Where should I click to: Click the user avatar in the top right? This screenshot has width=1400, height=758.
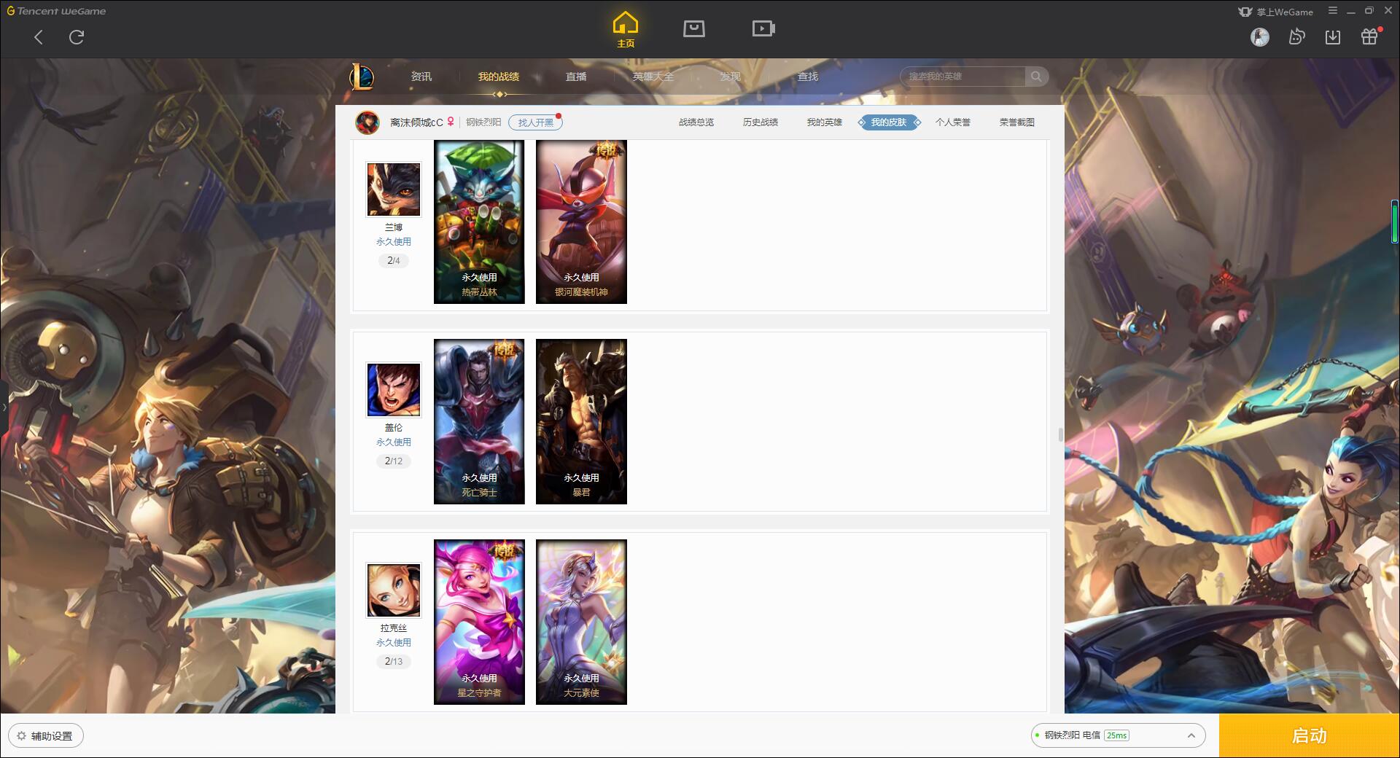(1259, 36)
